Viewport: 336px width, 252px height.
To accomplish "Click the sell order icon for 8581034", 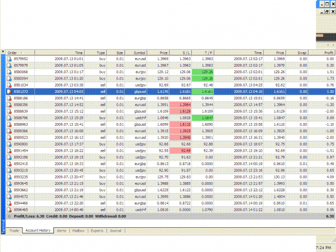I will [9, 85].
